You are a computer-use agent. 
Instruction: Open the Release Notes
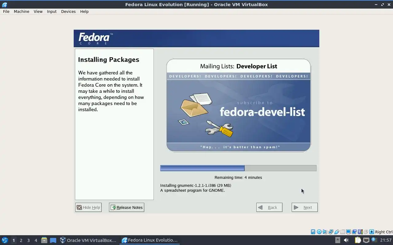coord(126,207)
